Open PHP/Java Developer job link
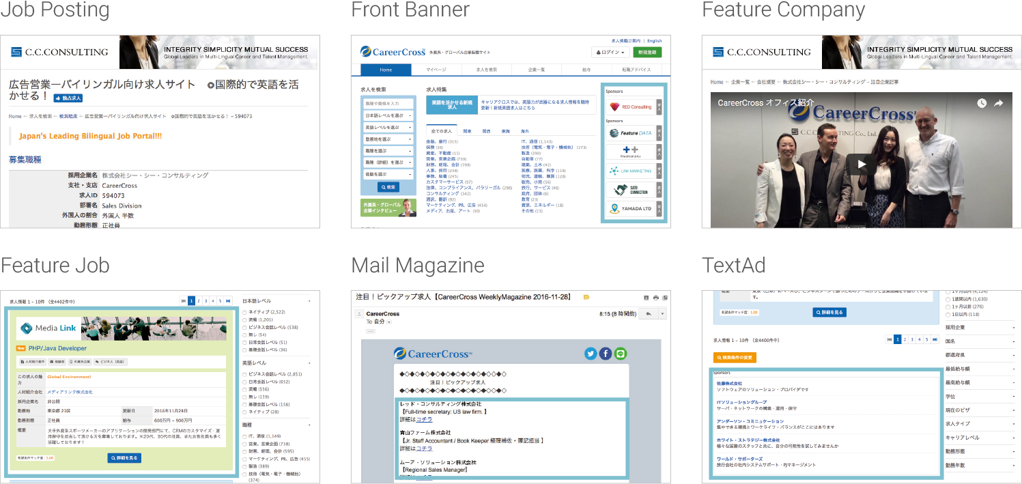This screenshot has width=1022, height=484. click(x=57, y=348)
